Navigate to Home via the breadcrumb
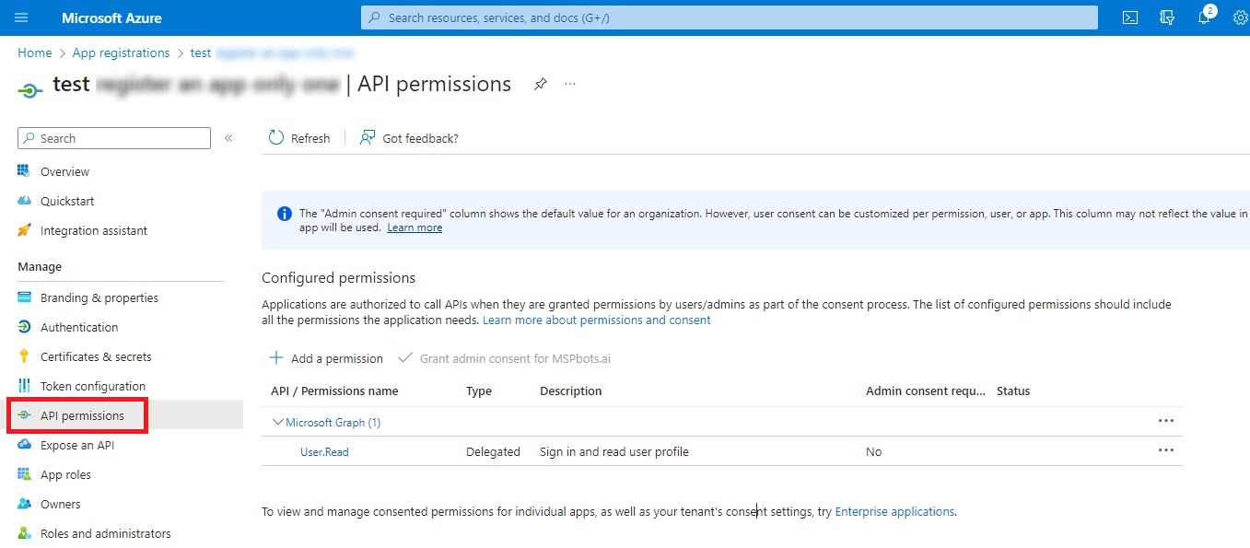The height and width of the screenshot is (548, 1250). pos(34,52)
